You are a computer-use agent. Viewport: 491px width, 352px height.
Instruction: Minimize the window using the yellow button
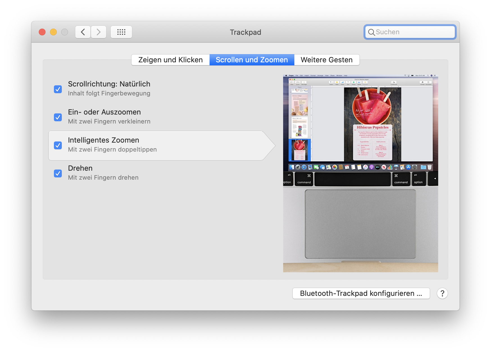coord(53,32)
